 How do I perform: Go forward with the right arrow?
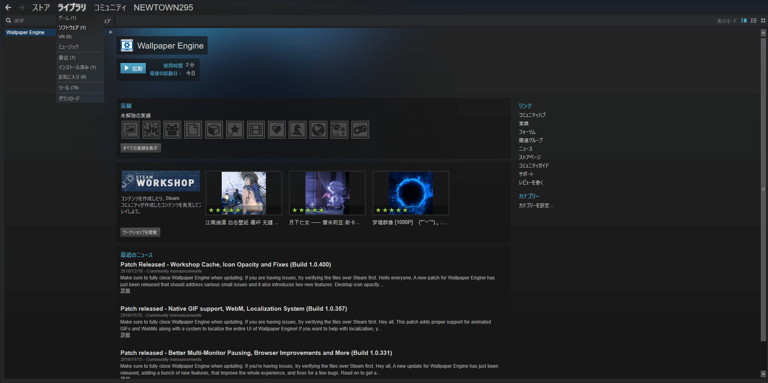pyautogui.click(x=22, y=7)
